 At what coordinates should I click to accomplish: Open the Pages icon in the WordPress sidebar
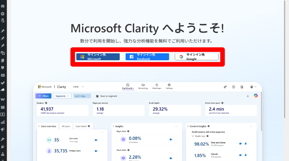[3, 61]
